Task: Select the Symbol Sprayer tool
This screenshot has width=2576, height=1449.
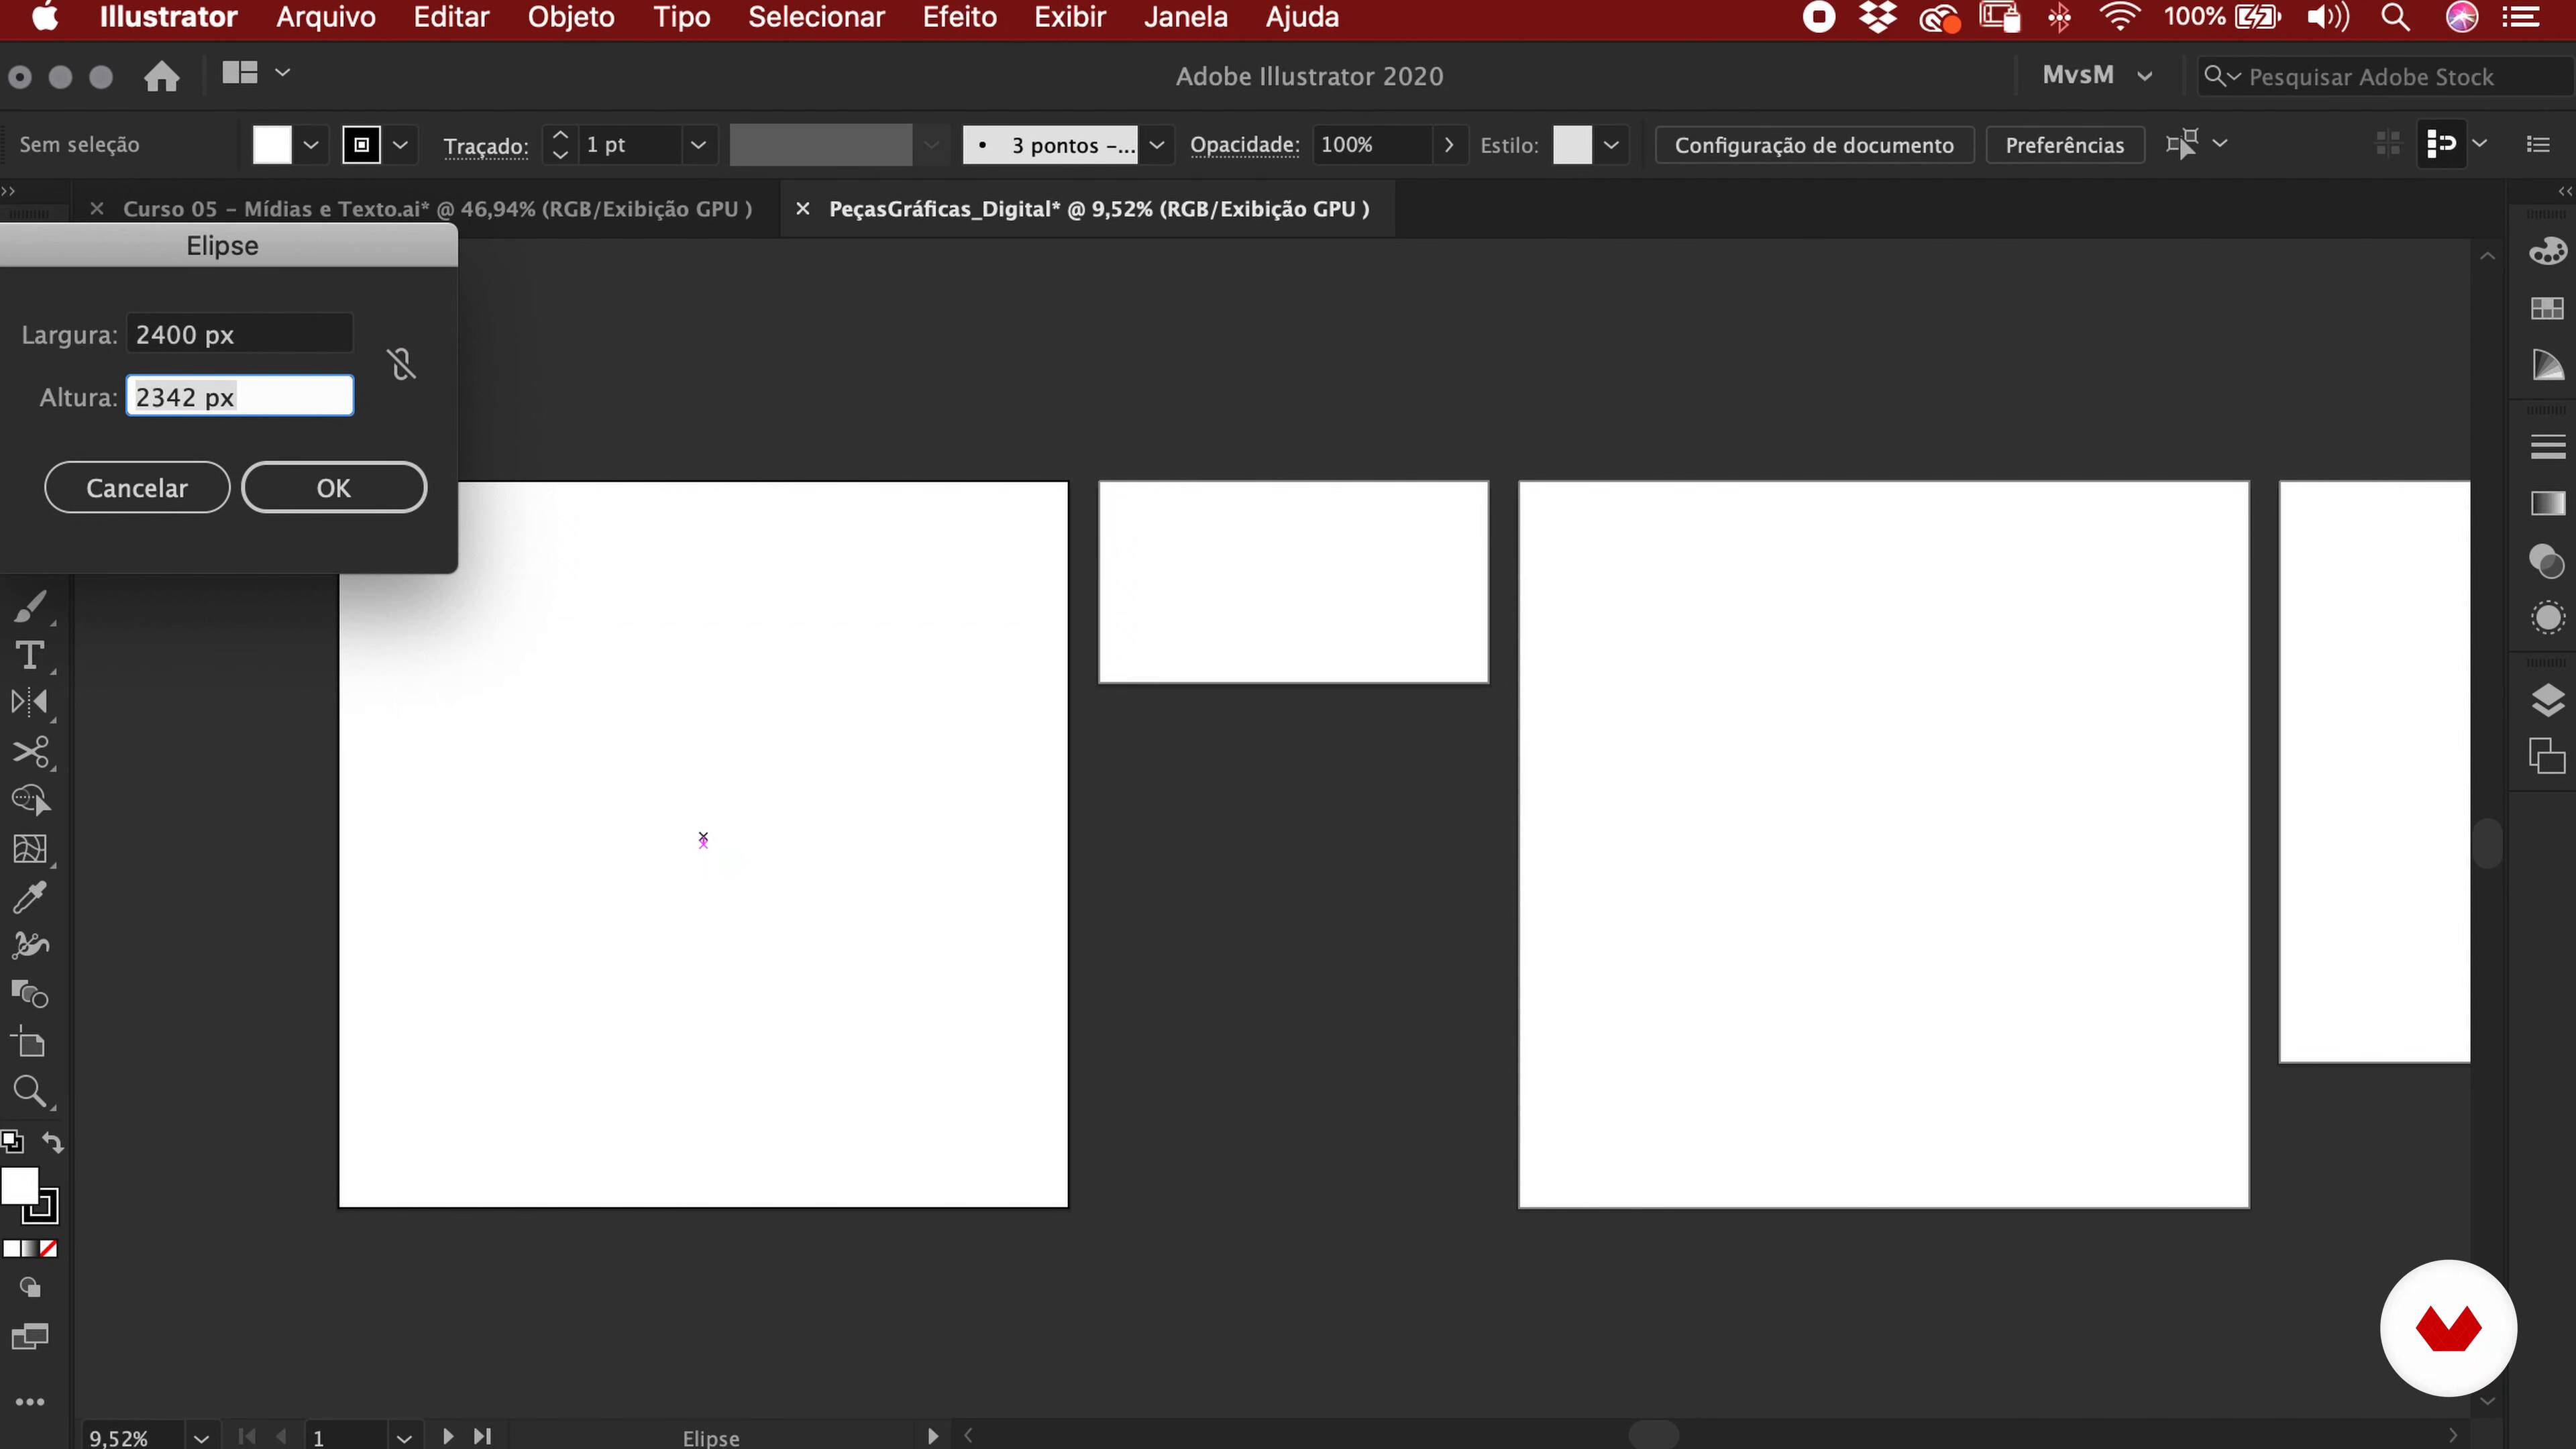Action: point(30,945)
